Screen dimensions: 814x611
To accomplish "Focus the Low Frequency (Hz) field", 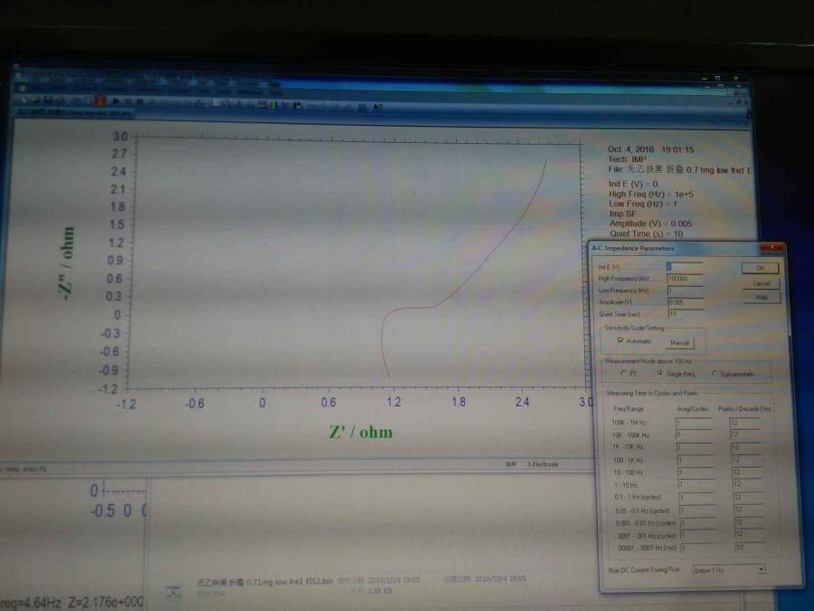I will coord(686,291).
